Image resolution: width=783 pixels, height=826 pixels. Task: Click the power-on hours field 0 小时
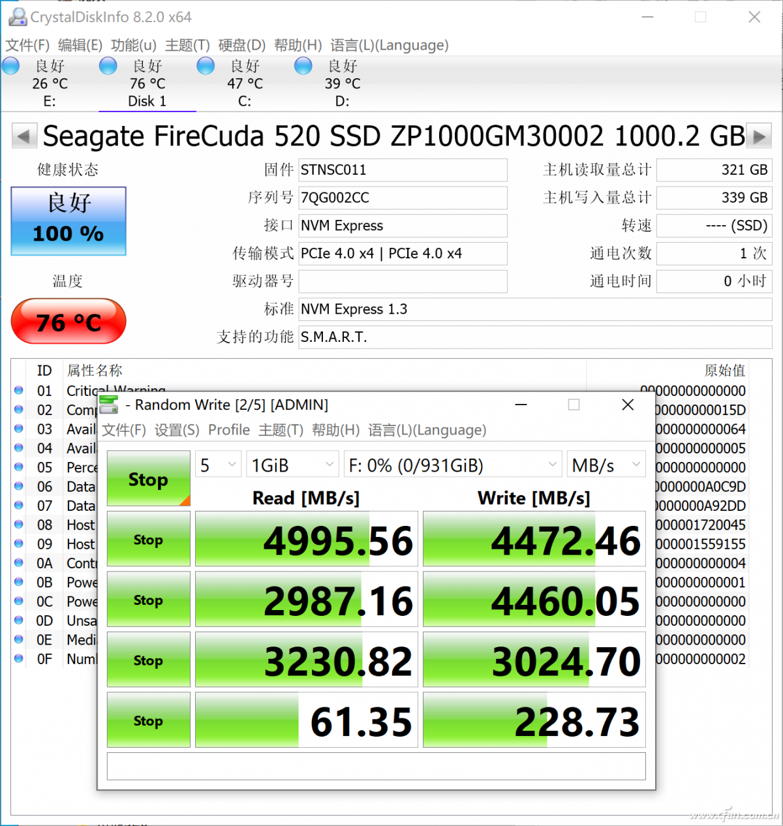[714, 281]
